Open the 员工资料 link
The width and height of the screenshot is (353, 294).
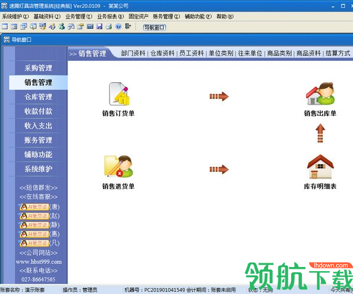coord(192,54)
